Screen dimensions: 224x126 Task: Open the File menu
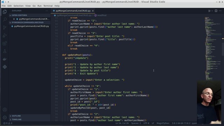3,6
